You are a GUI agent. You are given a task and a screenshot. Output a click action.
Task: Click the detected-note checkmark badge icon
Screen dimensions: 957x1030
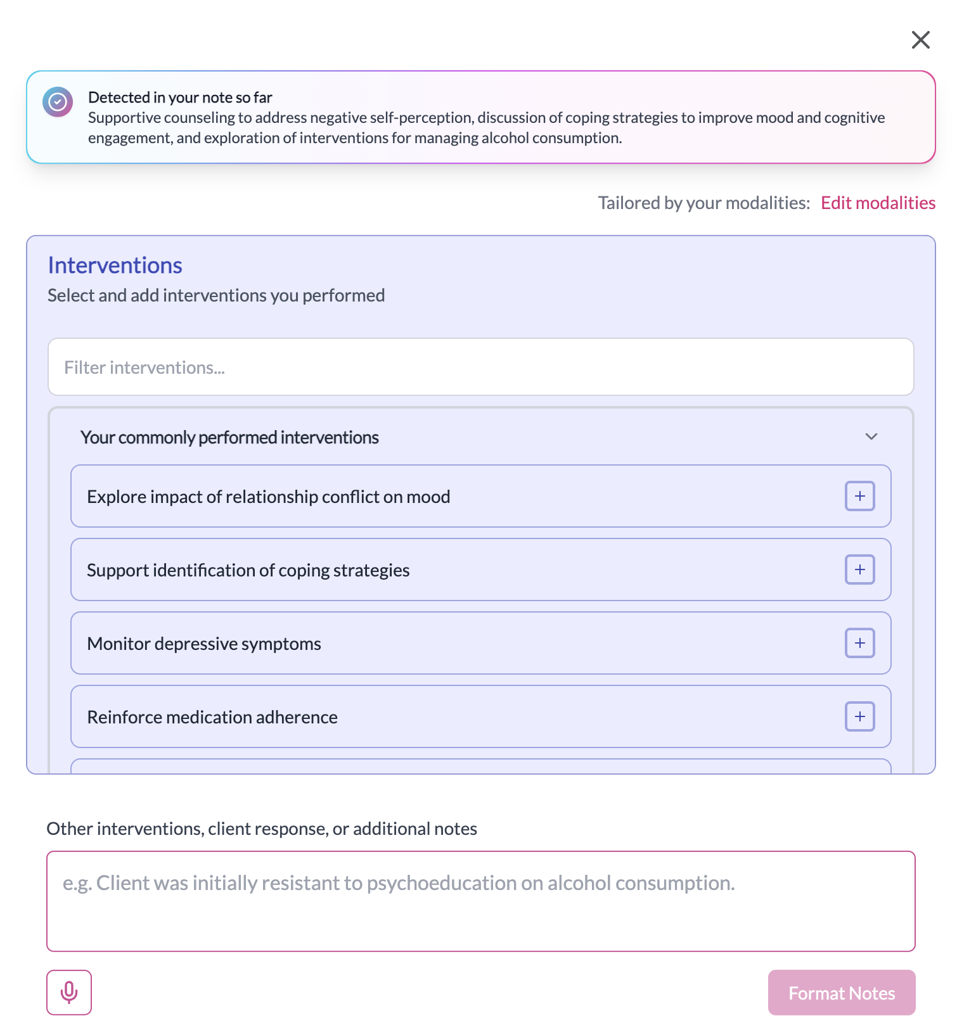[x=58, y=101]
